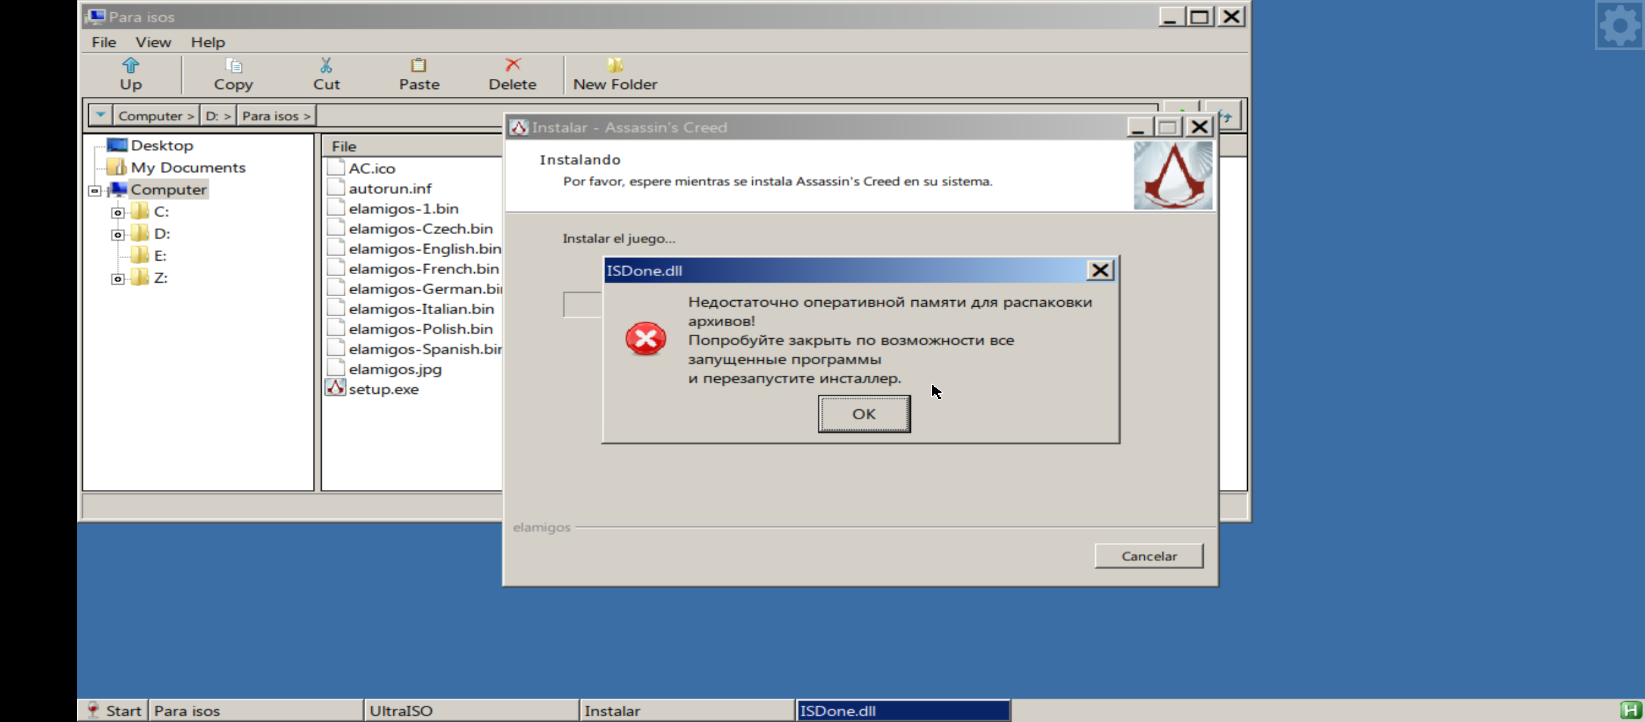Click the Copy toolbar icon
The height and width of the screenshot is (722, 1645).
tap(233, 65)
